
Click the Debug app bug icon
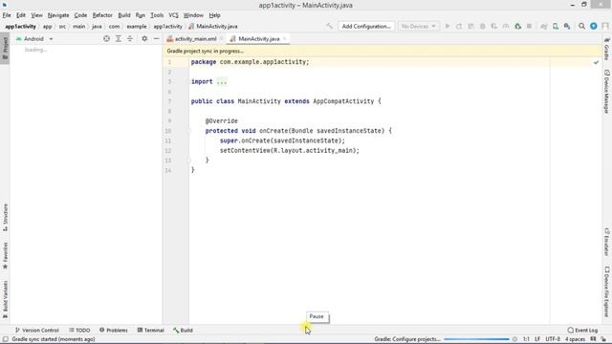[482, 26]
